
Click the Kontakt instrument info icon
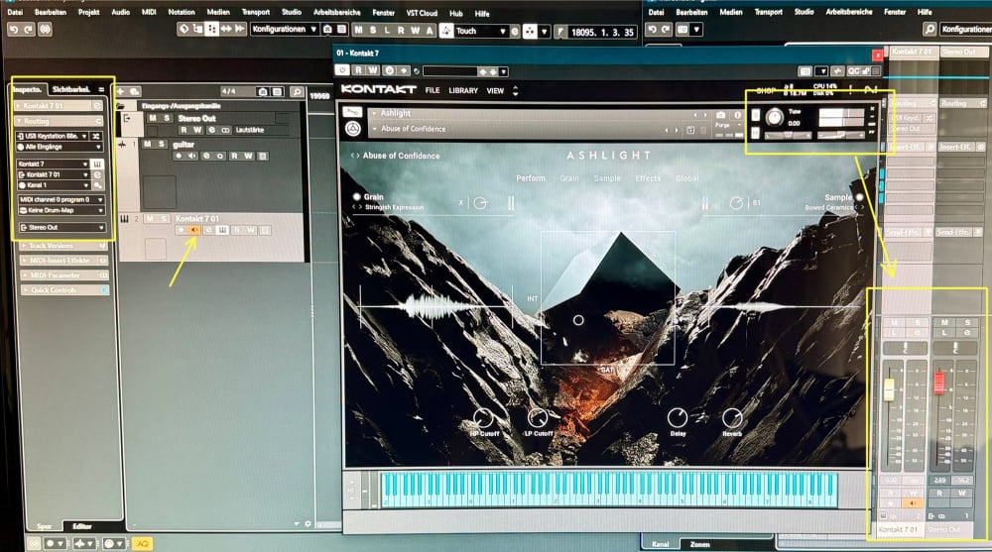tap(737, 114)
